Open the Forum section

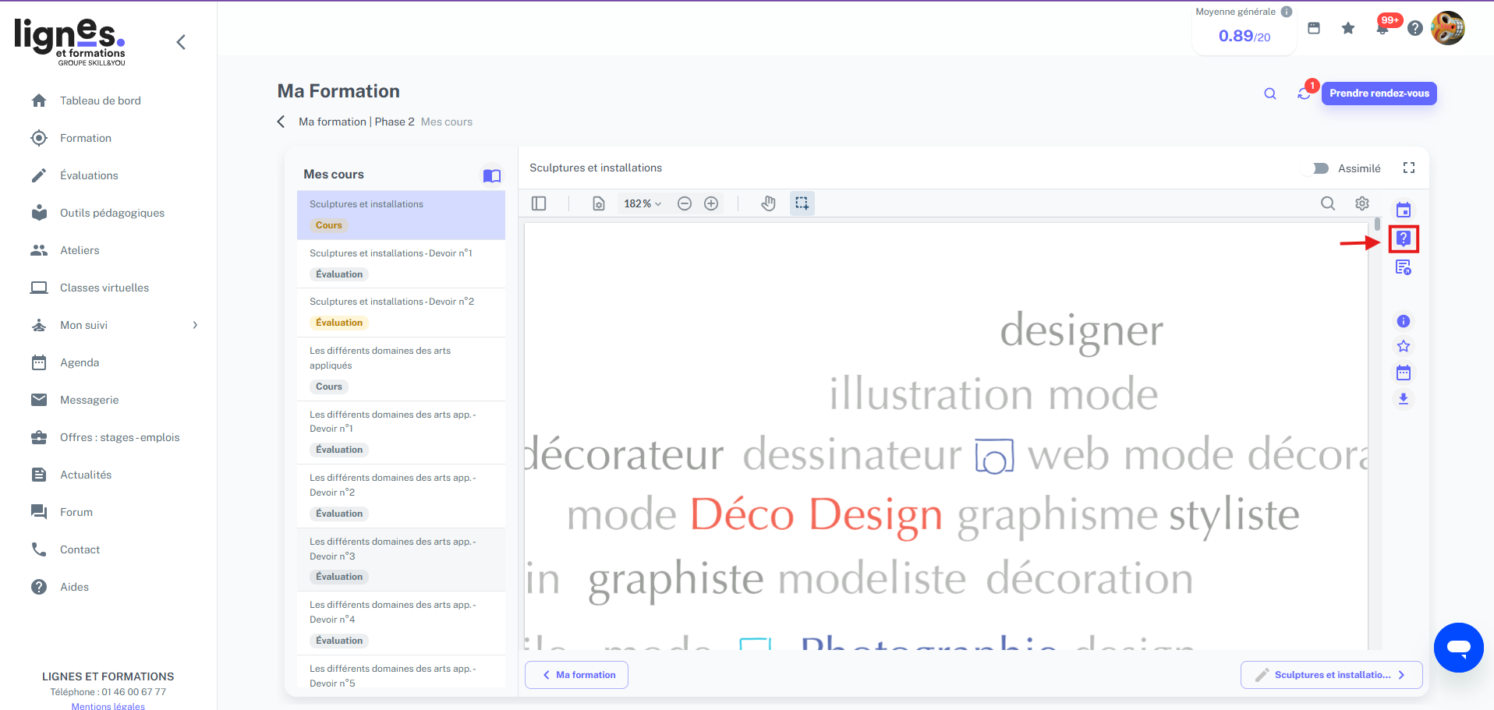(x=76, y=511)
